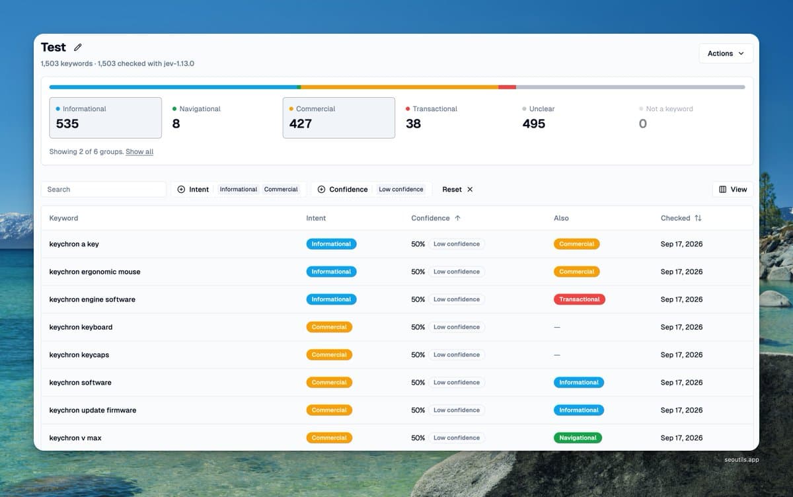Reset all filters

pos(457,189)
